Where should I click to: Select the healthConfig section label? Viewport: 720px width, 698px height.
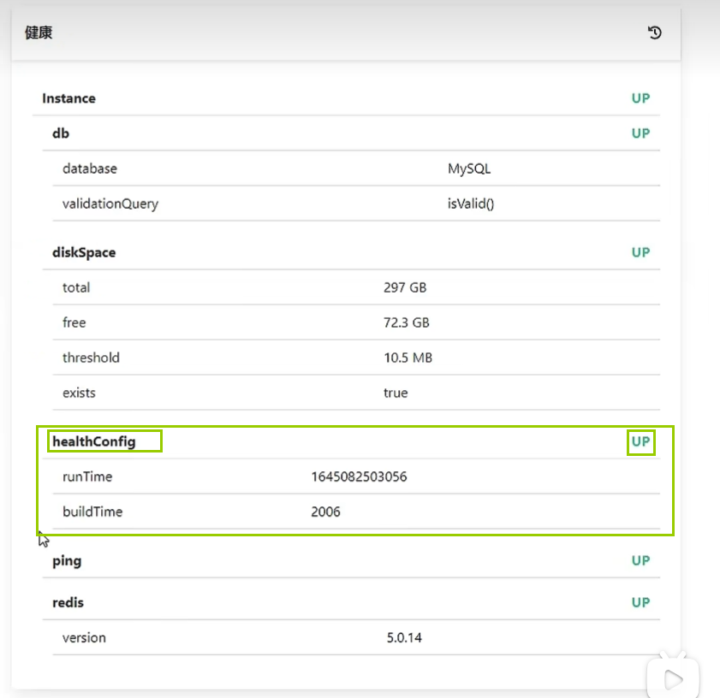[94, 441]
